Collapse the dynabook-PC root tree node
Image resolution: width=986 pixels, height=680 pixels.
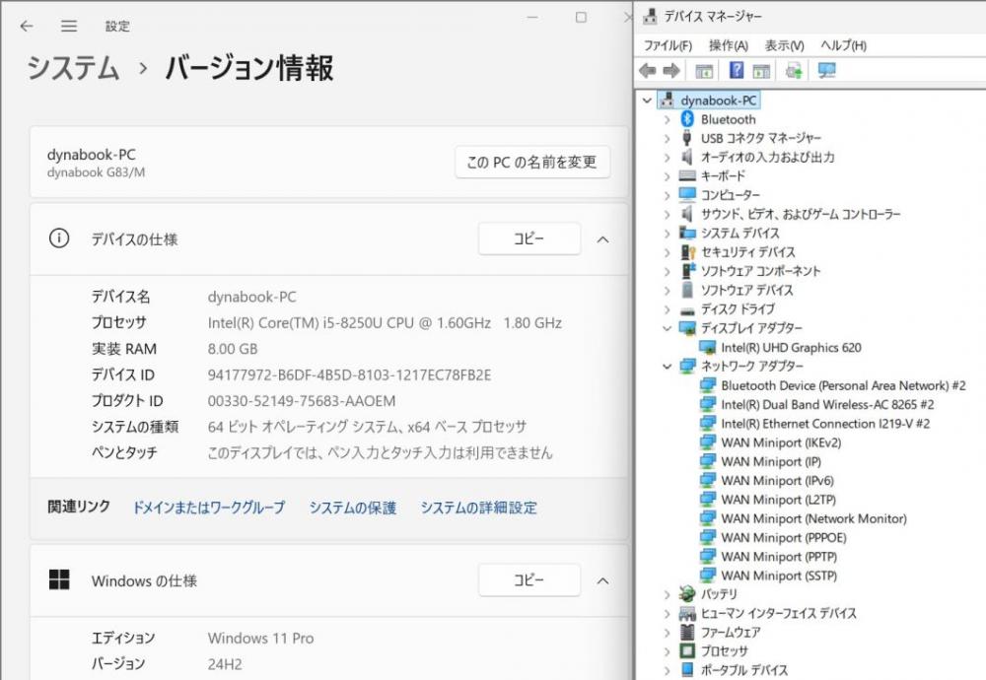tap(647, 100)
